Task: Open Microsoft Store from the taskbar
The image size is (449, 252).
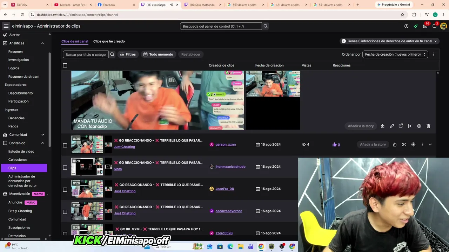Action: (x=220, y=246)
